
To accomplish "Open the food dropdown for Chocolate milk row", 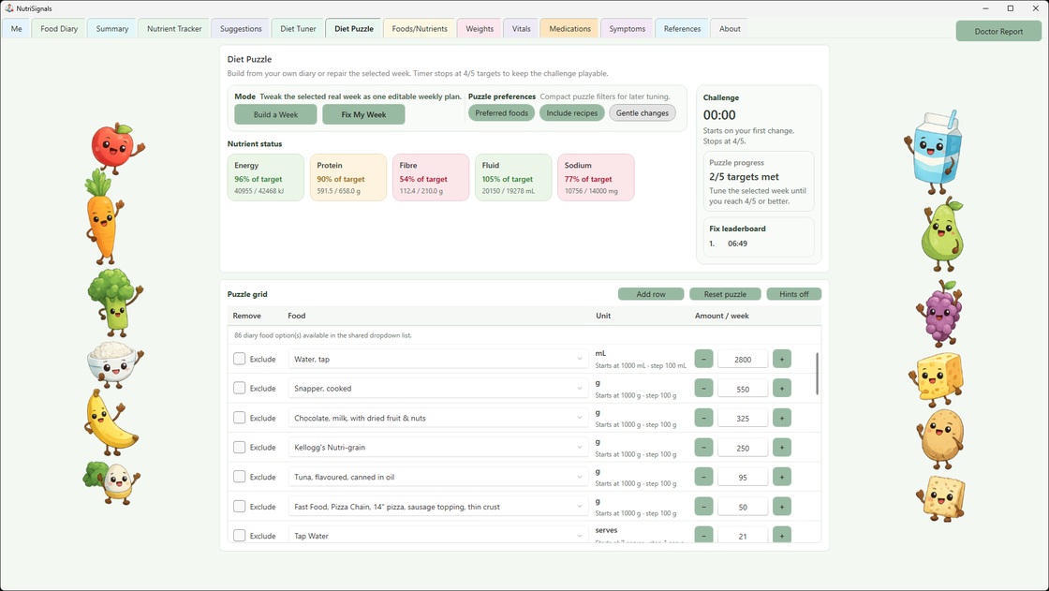I will tap(437, 418).
